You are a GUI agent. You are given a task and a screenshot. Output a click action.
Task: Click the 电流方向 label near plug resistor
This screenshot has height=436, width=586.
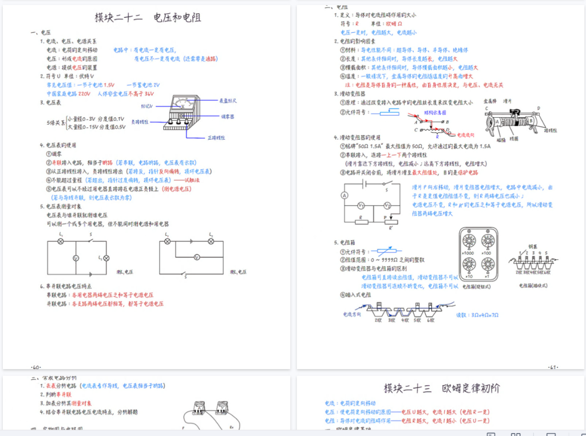pos(352,314)
